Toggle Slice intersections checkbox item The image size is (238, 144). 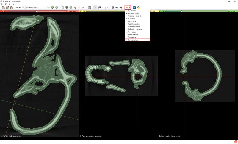137,40
